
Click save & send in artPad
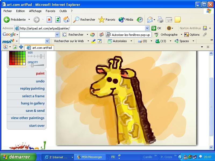coord(35,111)
